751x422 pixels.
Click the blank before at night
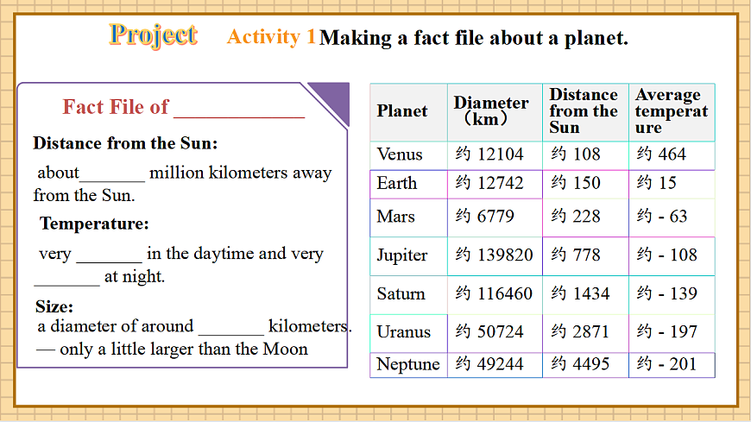pyautogui.click(x=66, y=278)
